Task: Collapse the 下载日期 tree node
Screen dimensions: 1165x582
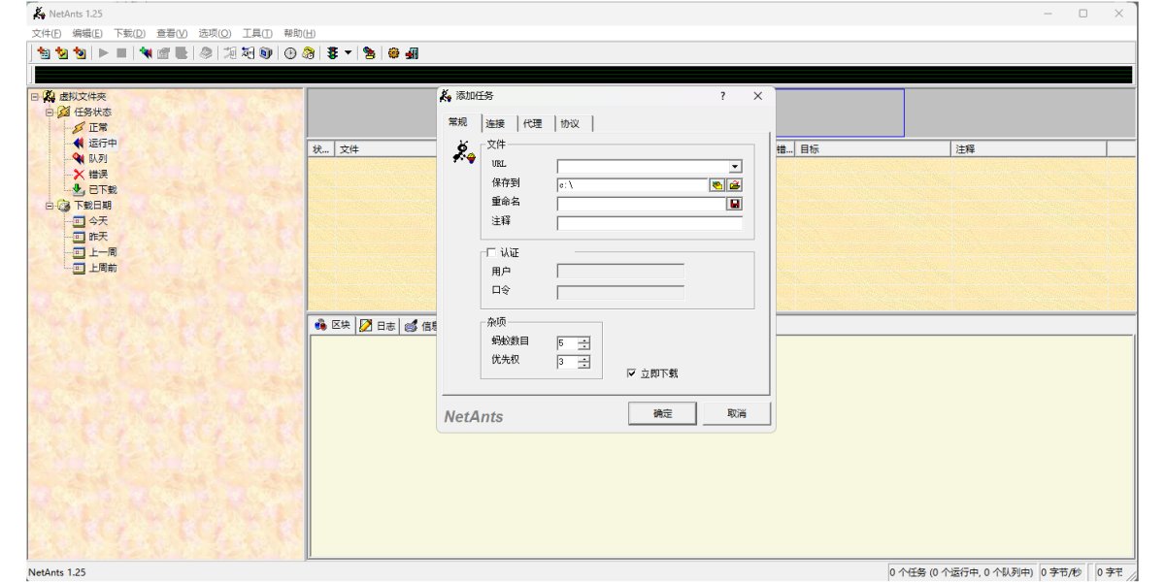Action: (x=50, y=206)
